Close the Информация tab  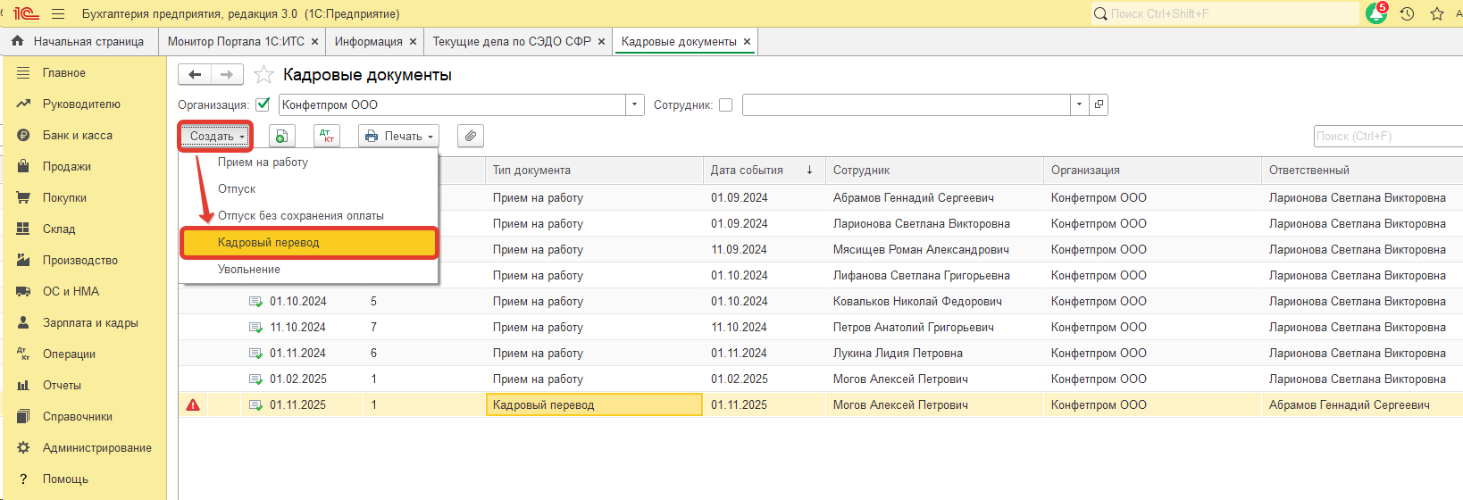pos(413,42)
